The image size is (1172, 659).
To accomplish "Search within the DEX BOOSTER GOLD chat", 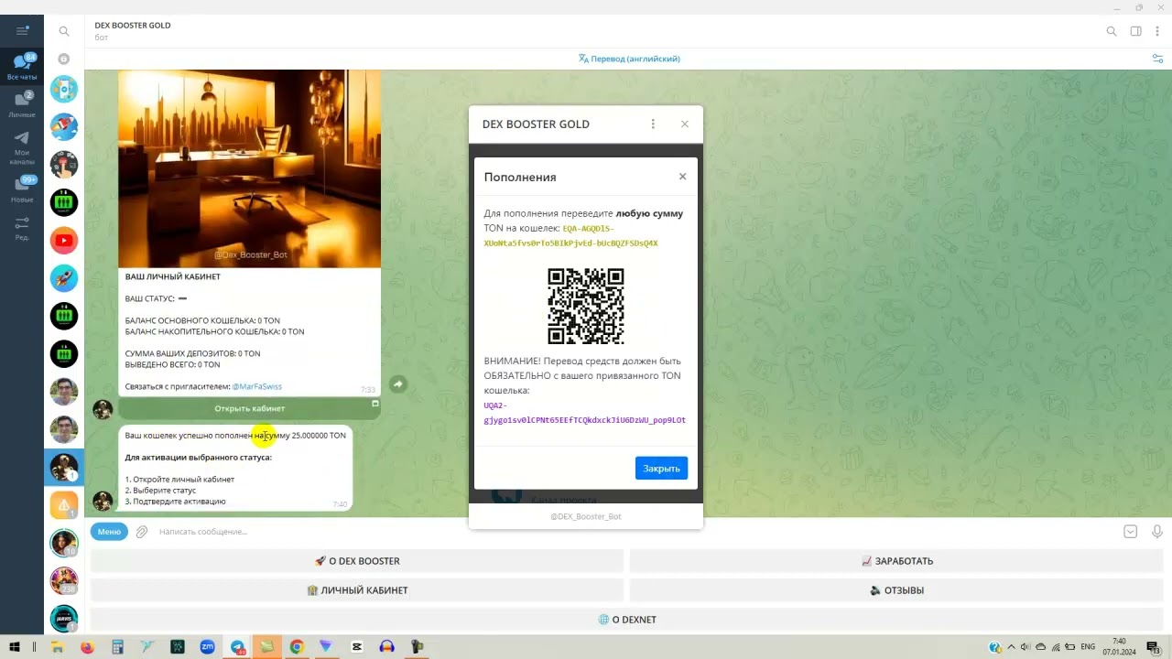I will pos(1112,31).
